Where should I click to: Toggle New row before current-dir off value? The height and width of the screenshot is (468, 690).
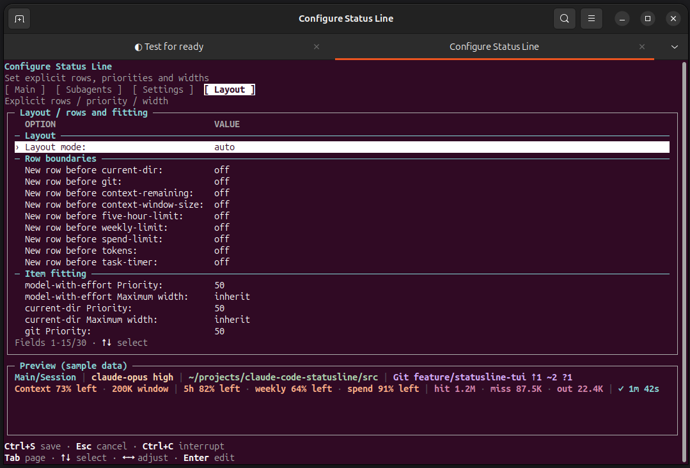coord(222,170)
